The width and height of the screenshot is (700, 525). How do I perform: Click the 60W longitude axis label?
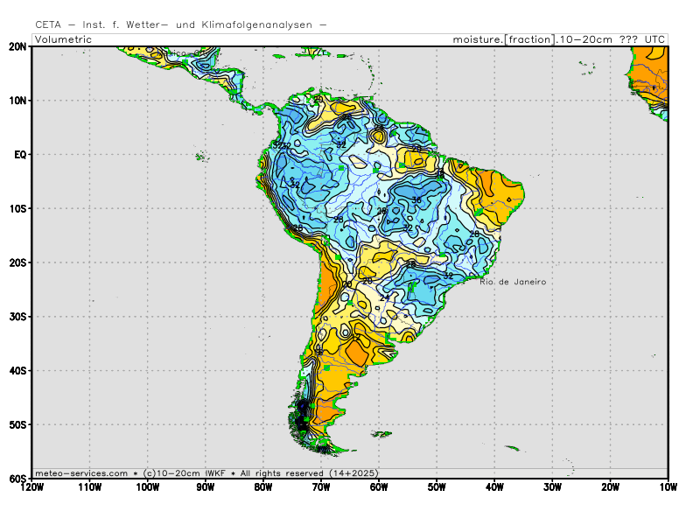(x=379, y=486)
